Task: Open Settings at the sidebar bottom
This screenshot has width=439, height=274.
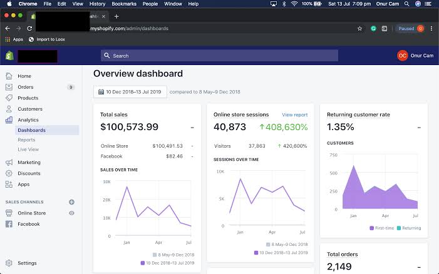Action: [x=27, y=263]
